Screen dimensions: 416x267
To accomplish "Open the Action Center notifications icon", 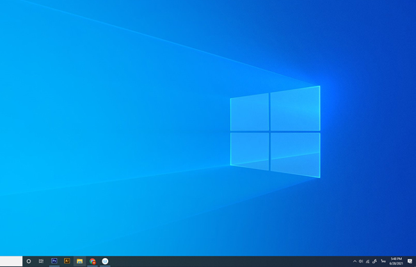I will tap(410, 261).
